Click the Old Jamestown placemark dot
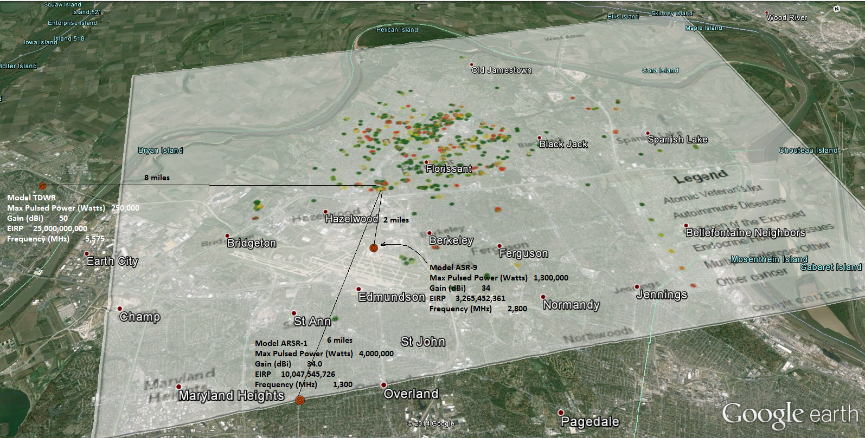 click(472, 65)
